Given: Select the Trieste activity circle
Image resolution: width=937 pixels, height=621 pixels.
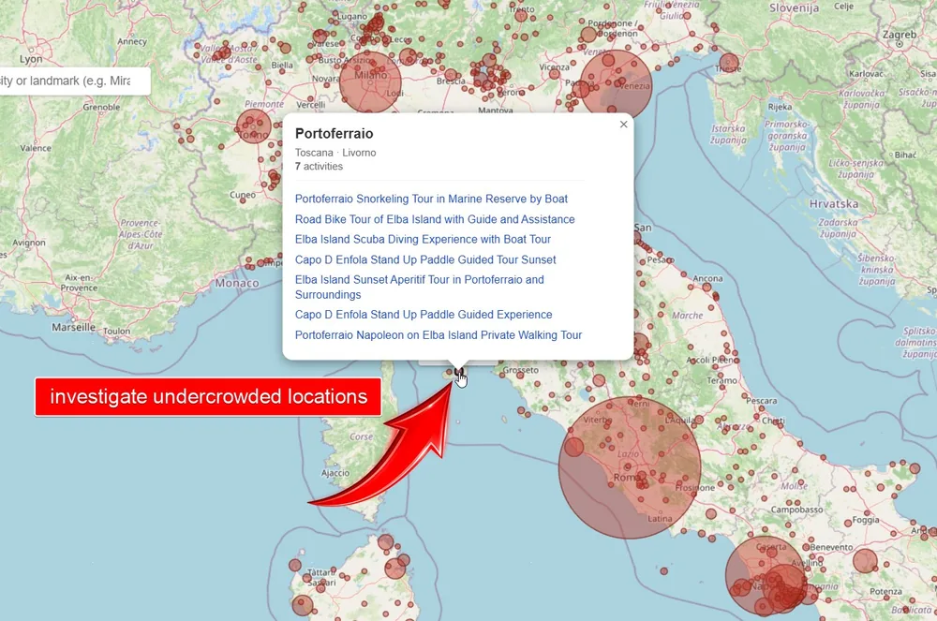Looking at the screenshot, I should click(x=729, y=64).
